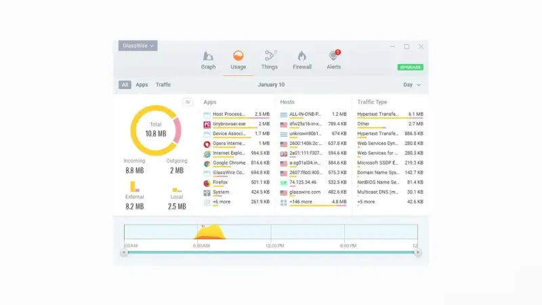Open the GlassWire main menu dropdown
This screenshot has height=305, width=542.
tap(138, 45)
